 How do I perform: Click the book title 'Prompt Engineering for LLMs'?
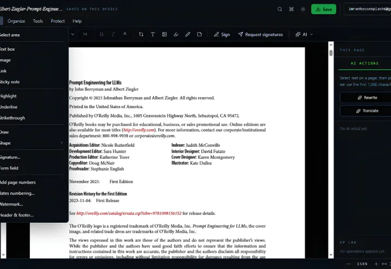pyautogui.click(x=95, y=83)
